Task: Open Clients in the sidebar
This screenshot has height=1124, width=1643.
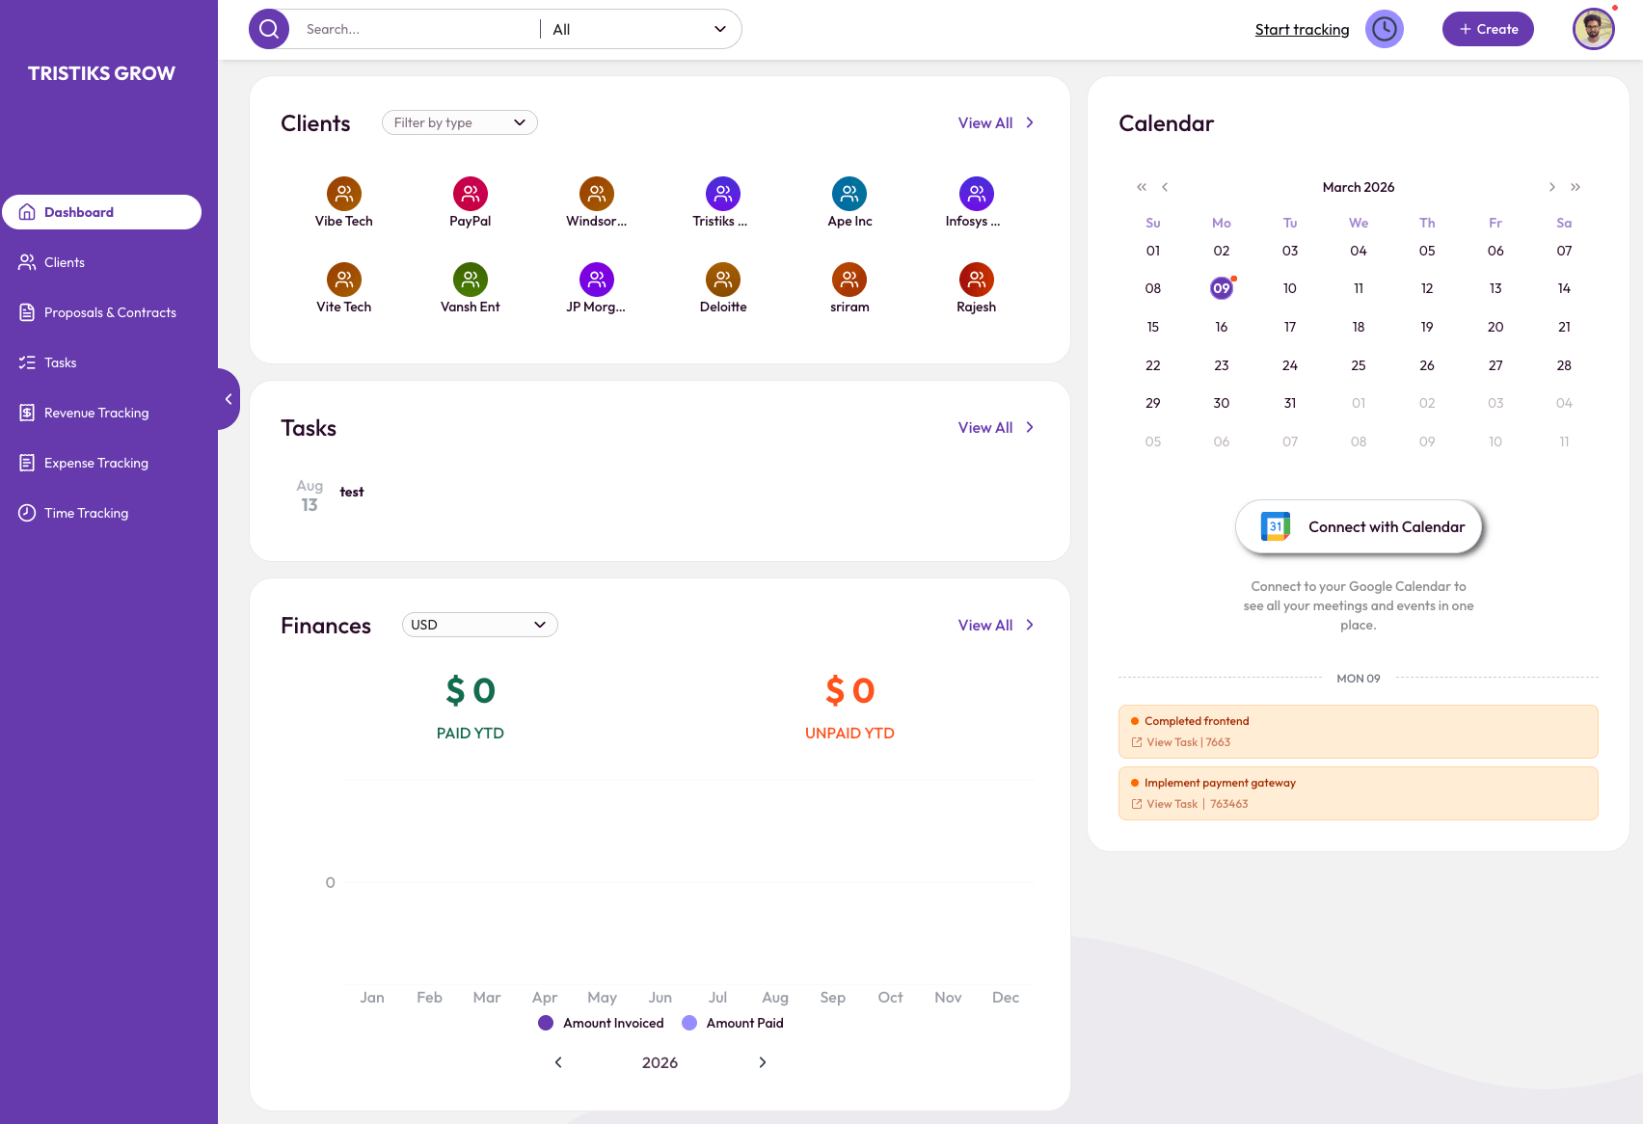Action: (x=102, y=262)
